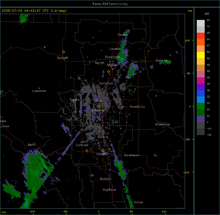
Task: Click the Base_Reflectivity title
Action: coord(110,4)
